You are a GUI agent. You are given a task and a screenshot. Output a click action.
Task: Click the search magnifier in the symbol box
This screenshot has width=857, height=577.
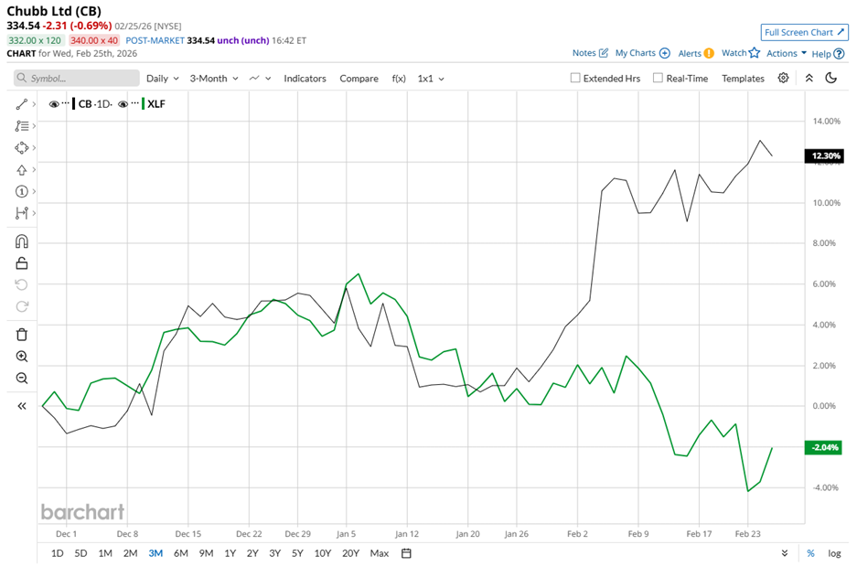tap(22, 78)
